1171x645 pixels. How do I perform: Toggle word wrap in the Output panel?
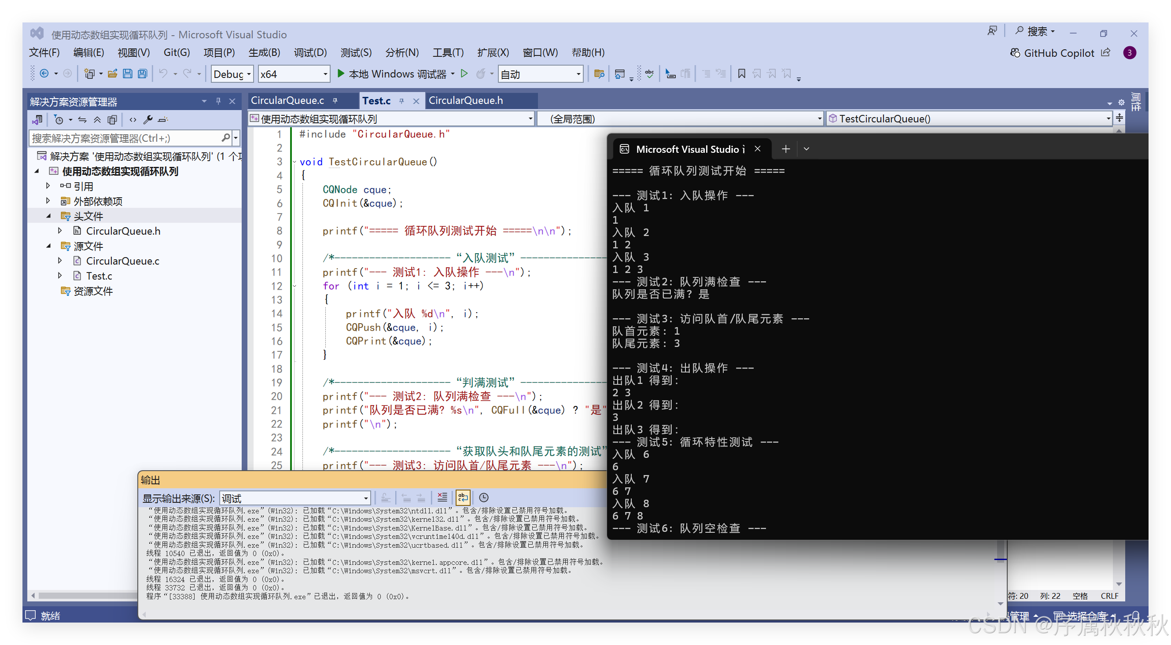point(463,497)
